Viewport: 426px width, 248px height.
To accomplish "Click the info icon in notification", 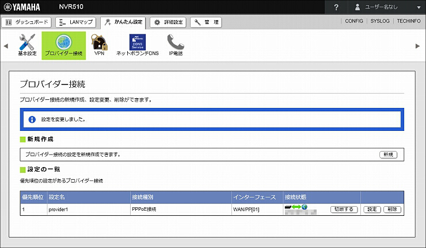I will 32,119.
